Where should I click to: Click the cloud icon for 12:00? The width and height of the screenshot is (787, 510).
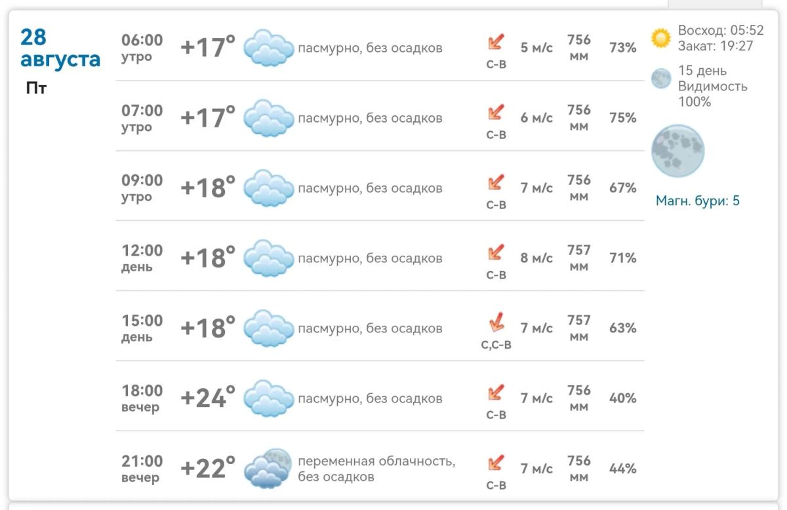point(268,258)
